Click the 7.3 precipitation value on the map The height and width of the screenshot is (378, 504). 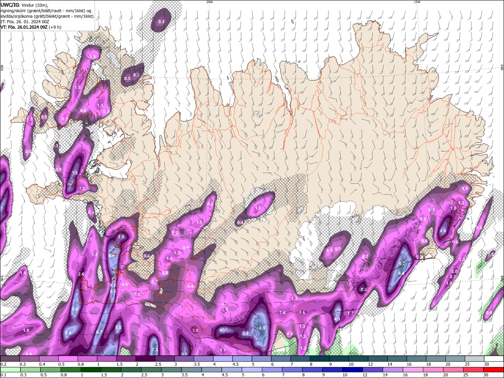click(155, 350)
